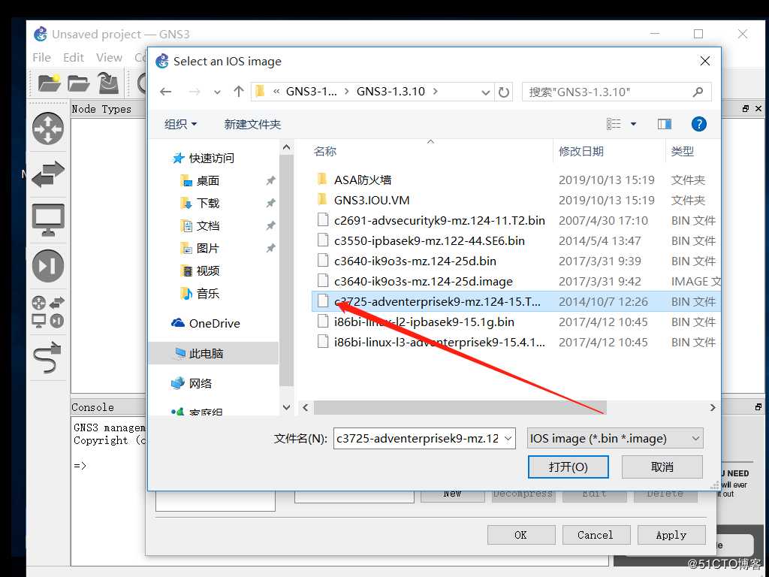769x577 pixels.
Task: Browse all devices icon in sidebar
Action: click(48, 312)
